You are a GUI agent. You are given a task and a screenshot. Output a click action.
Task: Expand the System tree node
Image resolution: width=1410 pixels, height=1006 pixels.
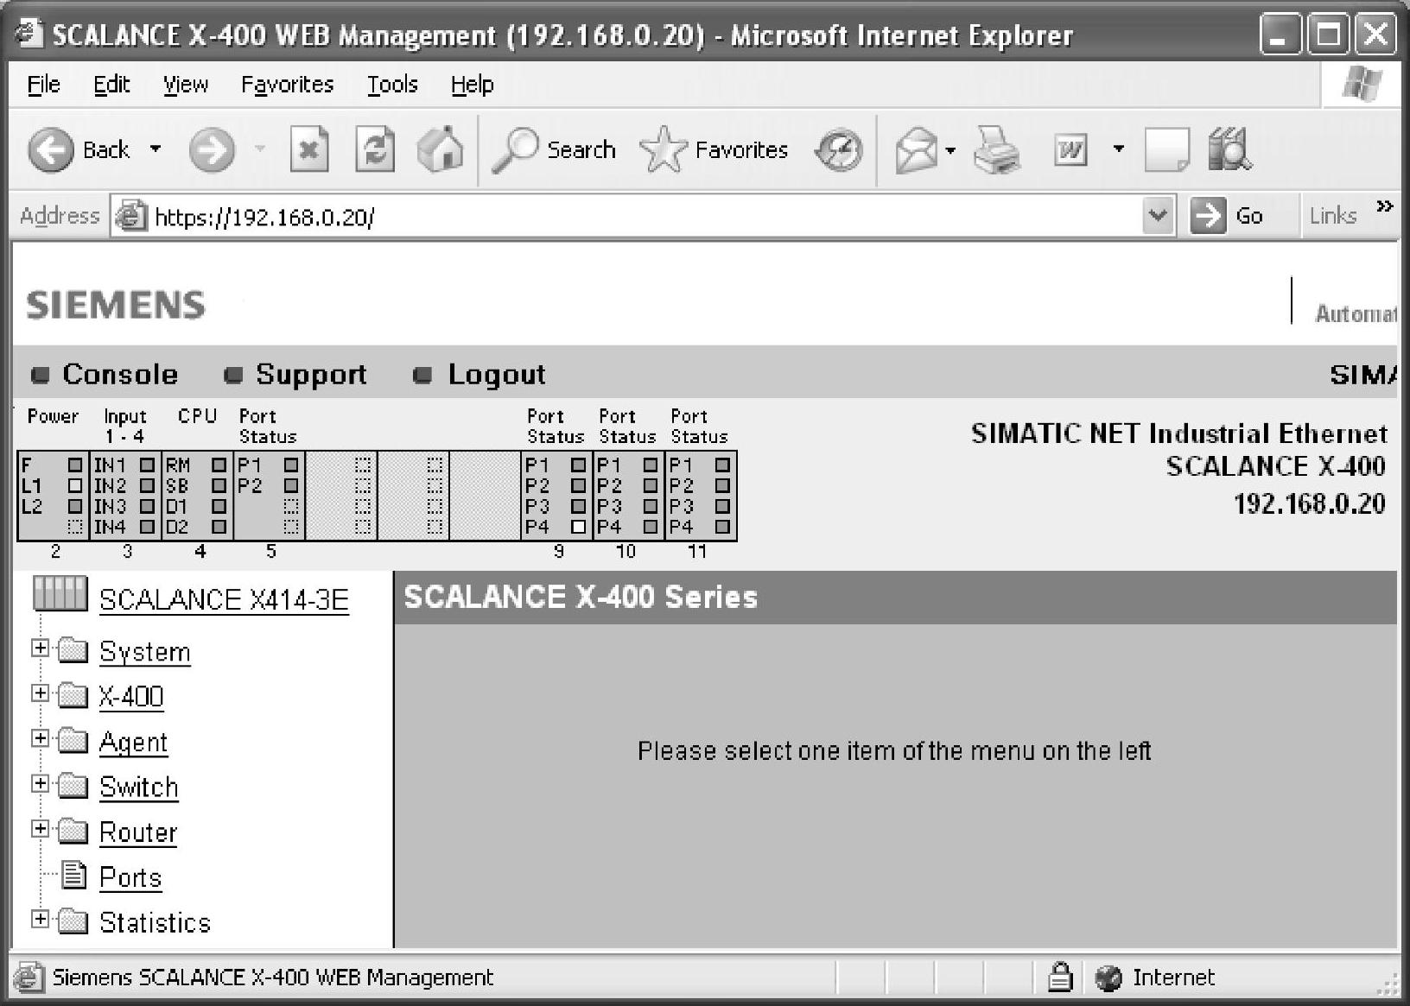point(40,648)
